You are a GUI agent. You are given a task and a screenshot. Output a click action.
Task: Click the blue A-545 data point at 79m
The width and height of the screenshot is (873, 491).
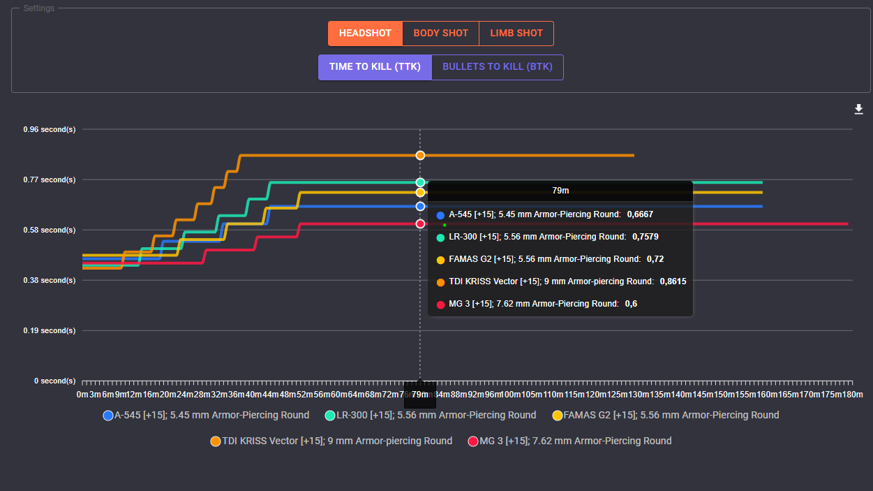click(420, 206)
